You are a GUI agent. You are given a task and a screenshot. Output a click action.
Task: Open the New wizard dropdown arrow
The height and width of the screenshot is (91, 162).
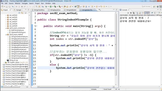[x=5, y=7]
